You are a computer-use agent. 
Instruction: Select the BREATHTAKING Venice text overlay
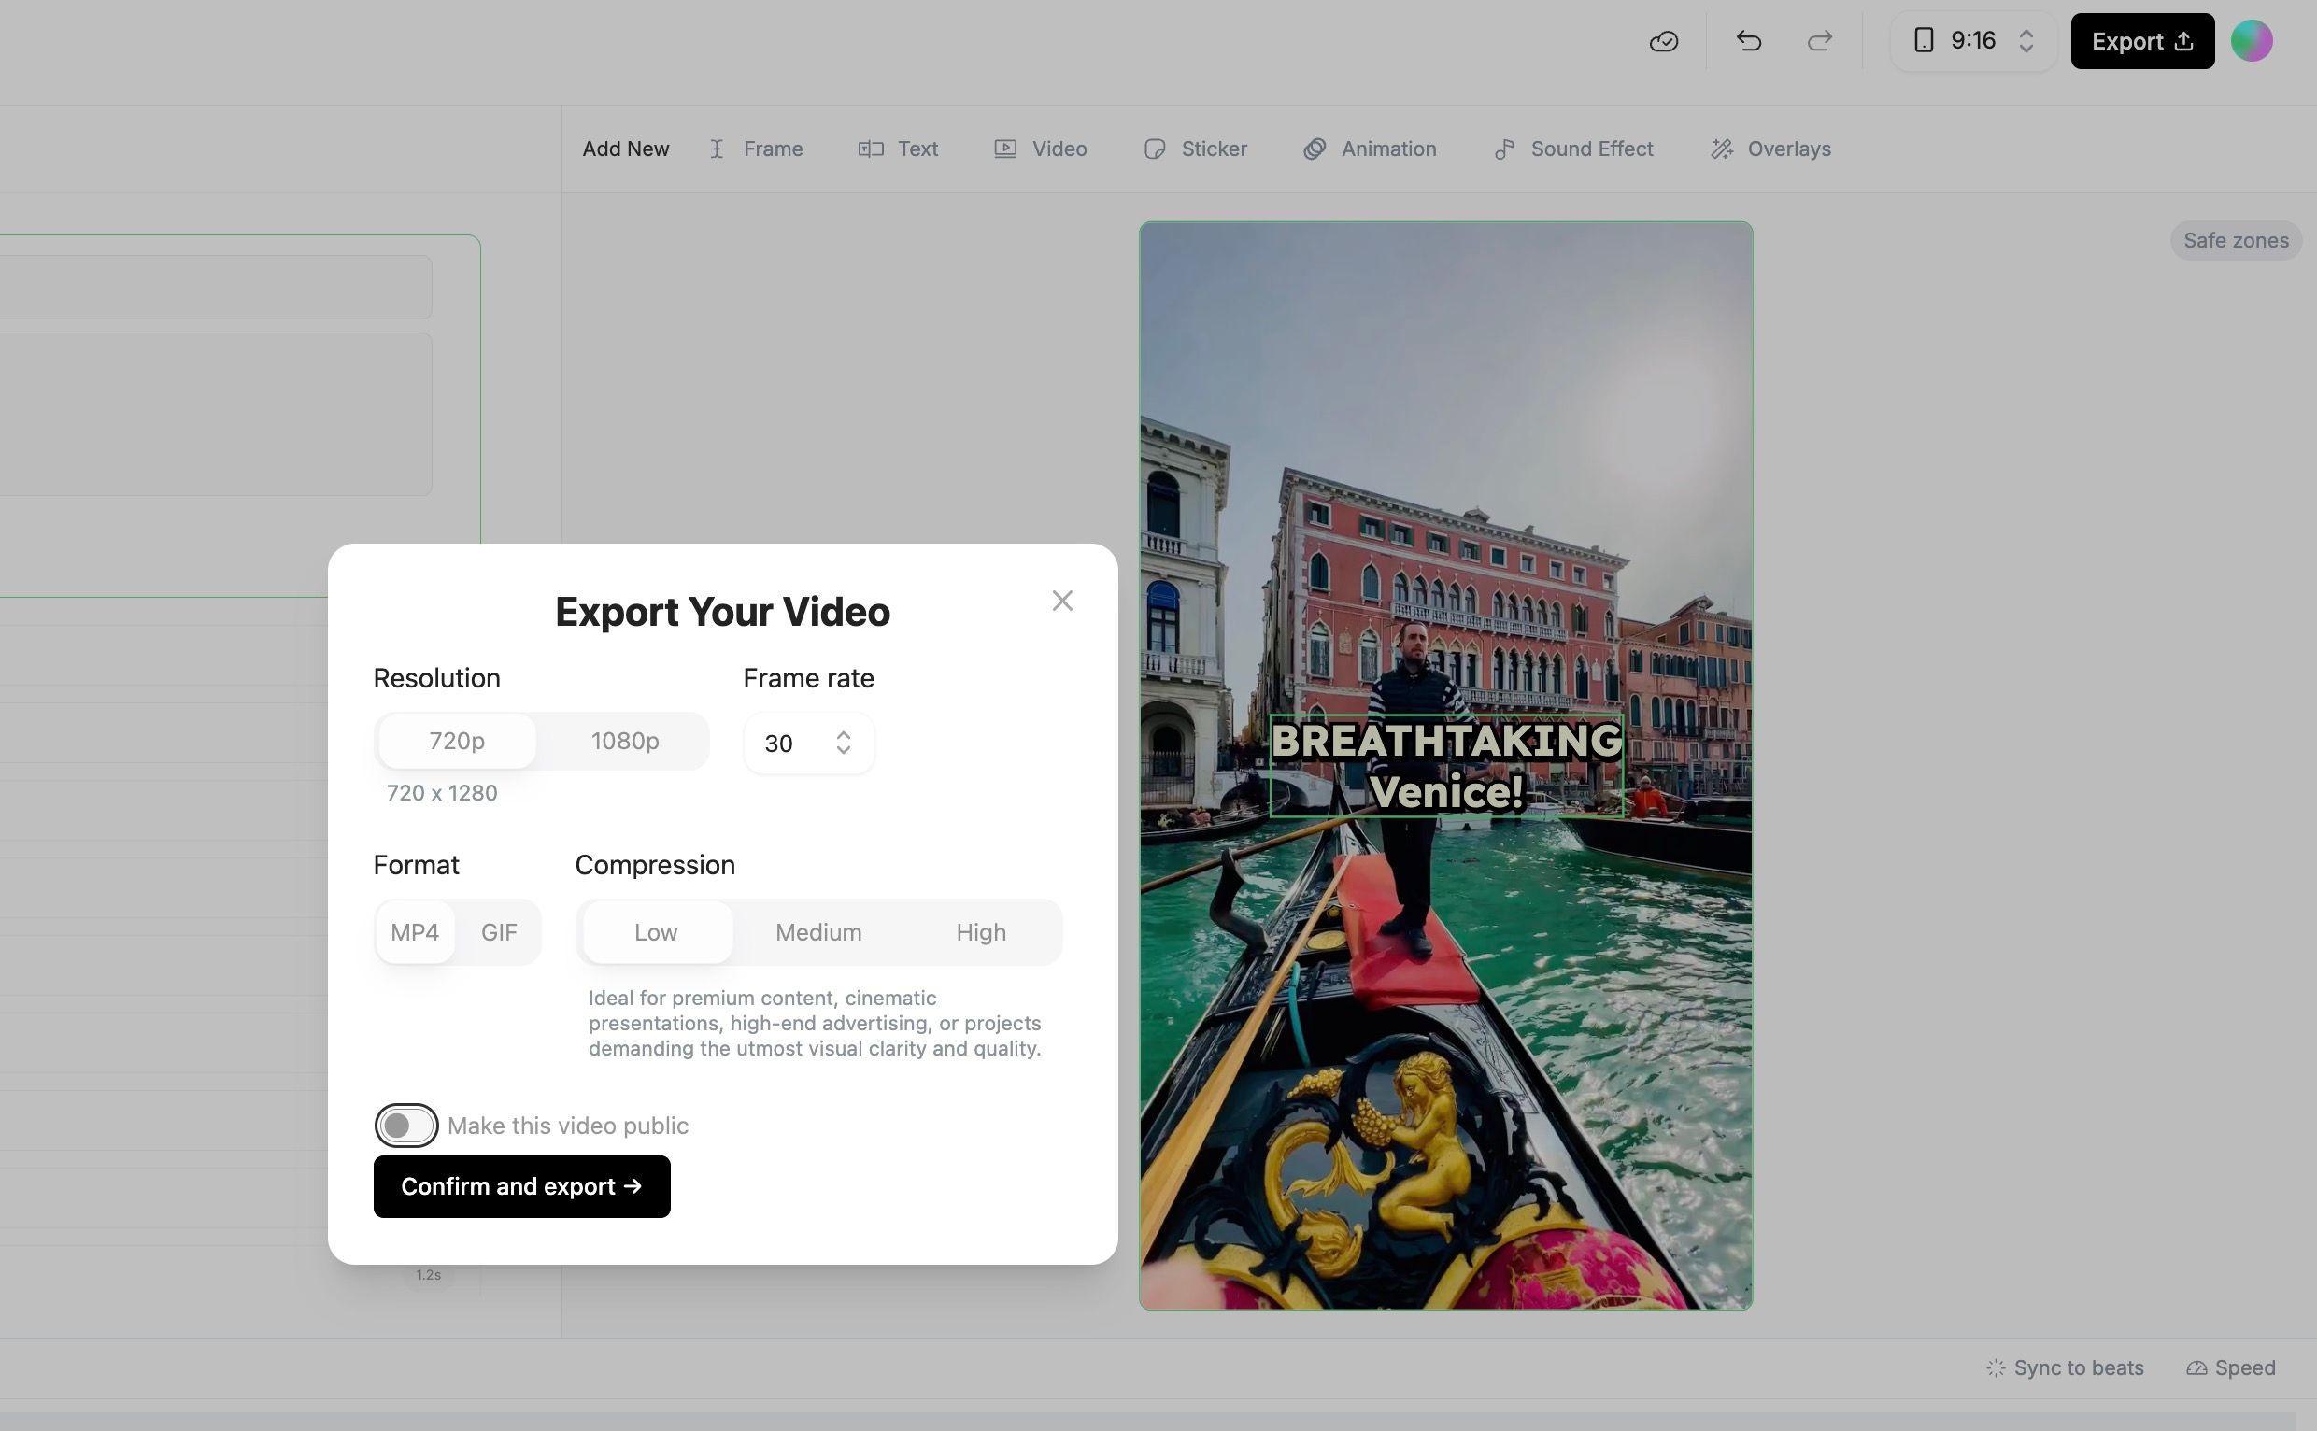click(x=1445, y=766)
